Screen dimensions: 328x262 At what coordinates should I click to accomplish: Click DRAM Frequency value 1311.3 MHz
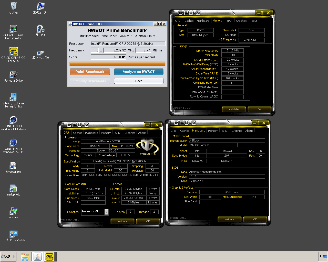[232, 51]
